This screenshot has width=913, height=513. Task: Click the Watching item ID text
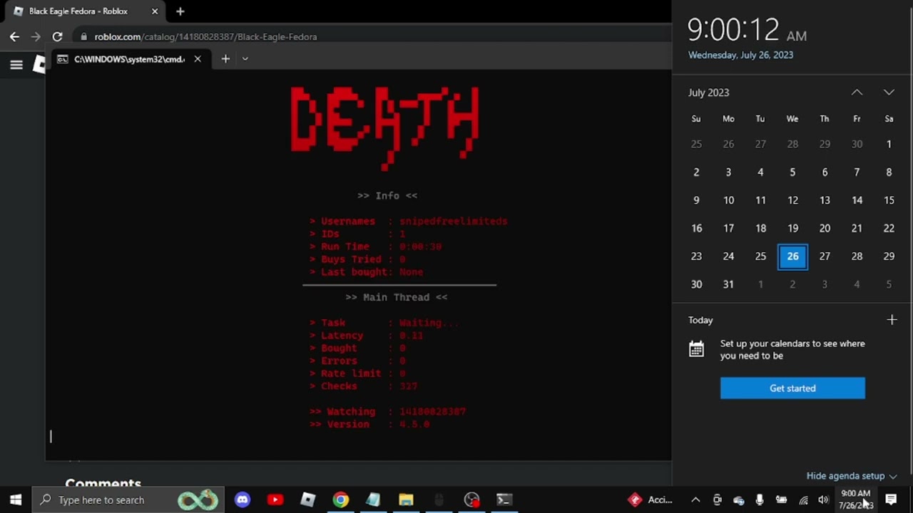click(432, 412)
